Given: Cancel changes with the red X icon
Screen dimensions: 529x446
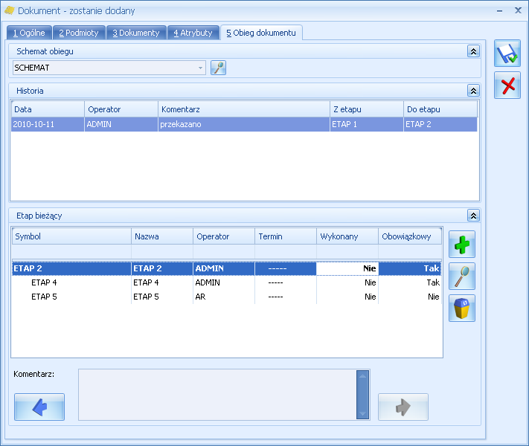Looking at the screenshot, I should point(507,85).
